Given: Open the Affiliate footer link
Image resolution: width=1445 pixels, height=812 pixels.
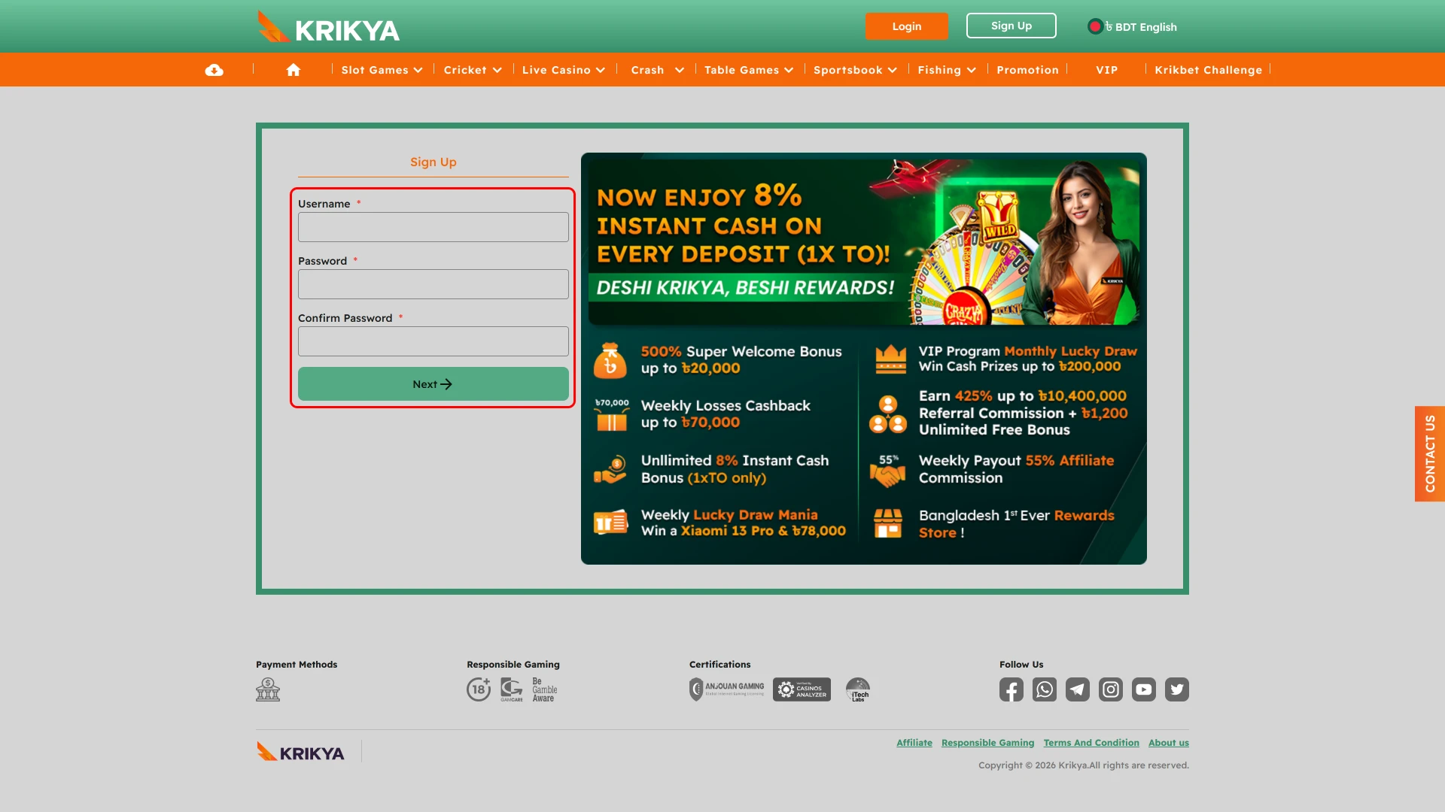Looking at the screenshot, I should pyautogui.click(x=914, y=743).
